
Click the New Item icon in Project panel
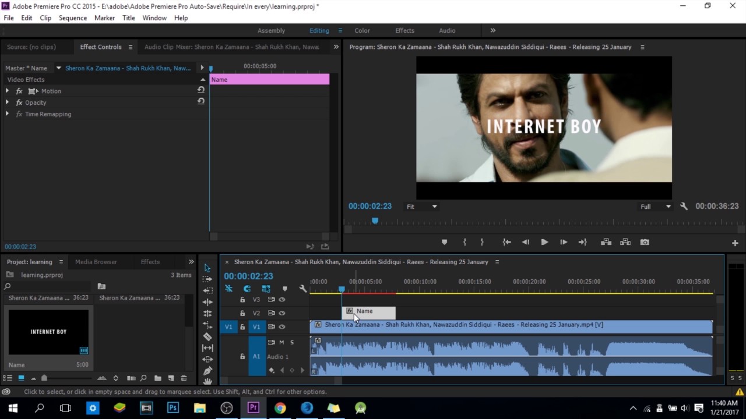coord(171,378)
